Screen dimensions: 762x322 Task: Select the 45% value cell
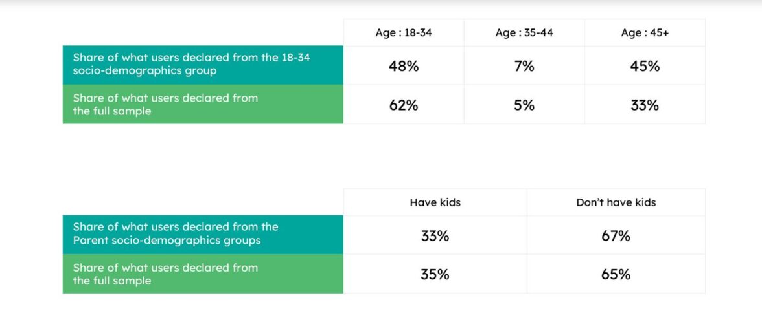[x=645, y=66]
